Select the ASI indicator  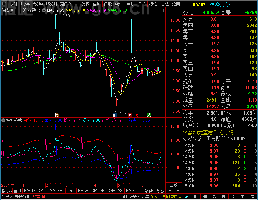[120, 191]
